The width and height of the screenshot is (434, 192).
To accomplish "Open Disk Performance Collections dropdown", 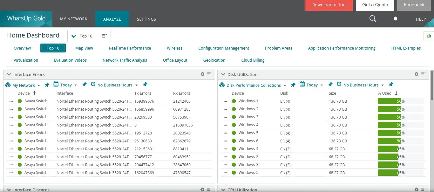I will [x=285, y=86].
